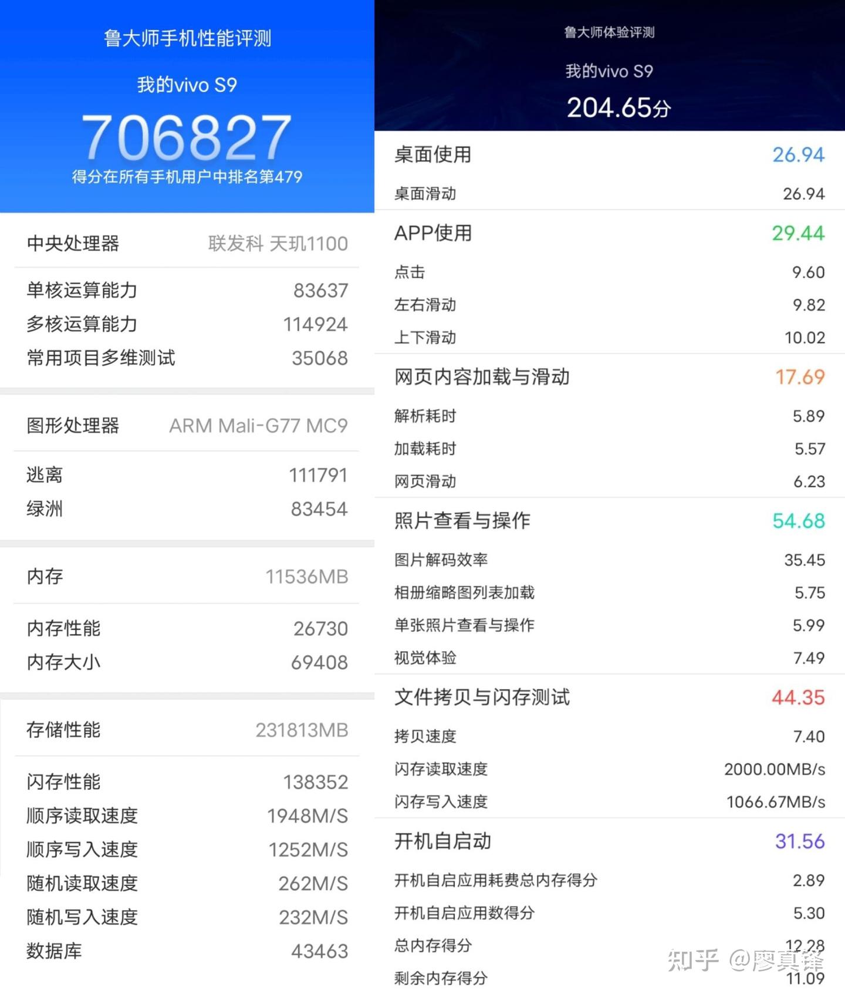Image resolution: width=845 pixels, height=994 pixels.
Task: Select the value "35068"
Action: point(320,358)
